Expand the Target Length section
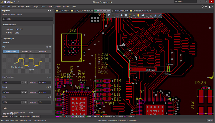 (2, 38)
